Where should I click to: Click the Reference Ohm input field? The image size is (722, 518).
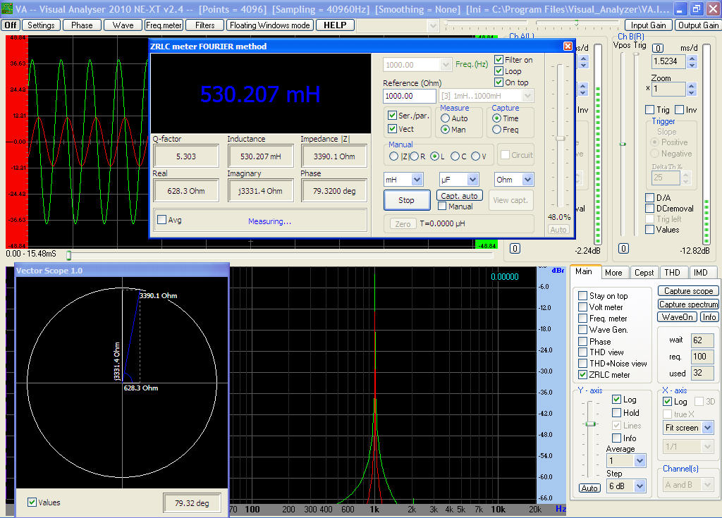pos(409,96)
